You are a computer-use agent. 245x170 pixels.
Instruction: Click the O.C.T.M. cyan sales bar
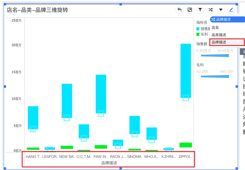pyautogui.click(x=84, y=131)
